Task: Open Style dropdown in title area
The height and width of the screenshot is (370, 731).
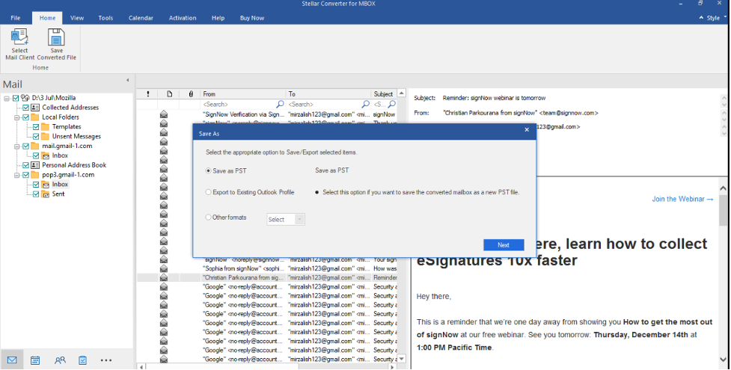Action: click(x=713, y=18)
